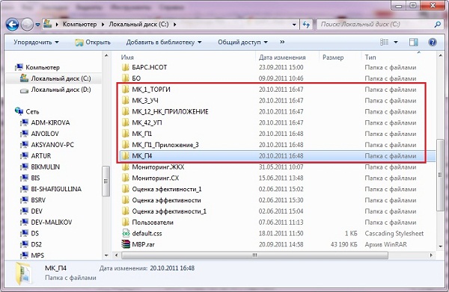Select Компьютер in the navigation pane

37,67
